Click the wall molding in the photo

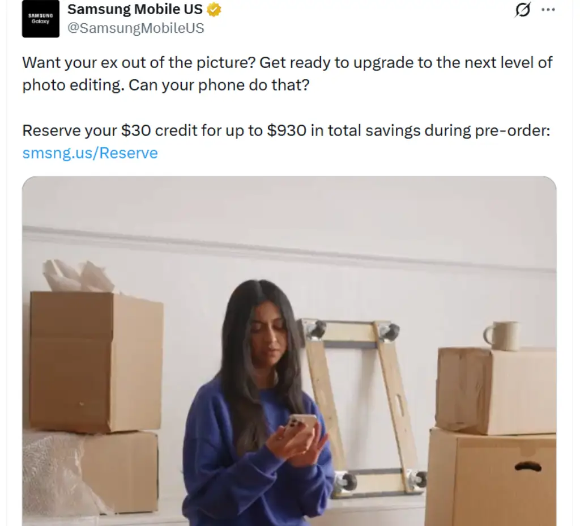tap(289, 250)
